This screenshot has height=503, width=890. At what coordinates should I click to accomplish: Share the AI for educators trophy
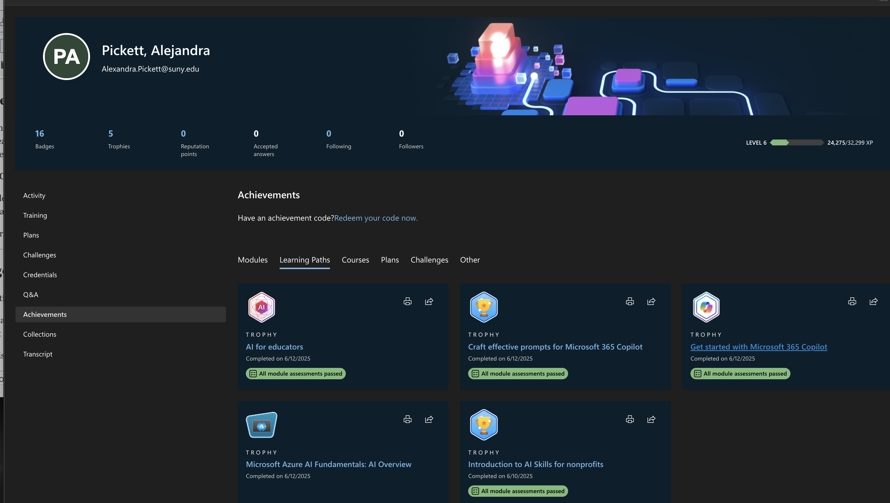click(429, 301)
